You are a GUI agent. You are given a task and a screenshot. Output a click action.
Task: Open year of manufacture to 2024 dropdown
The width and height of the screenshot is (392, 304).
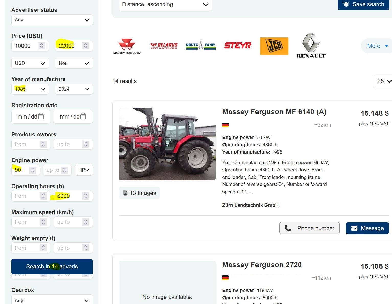[x=74, y=89]
